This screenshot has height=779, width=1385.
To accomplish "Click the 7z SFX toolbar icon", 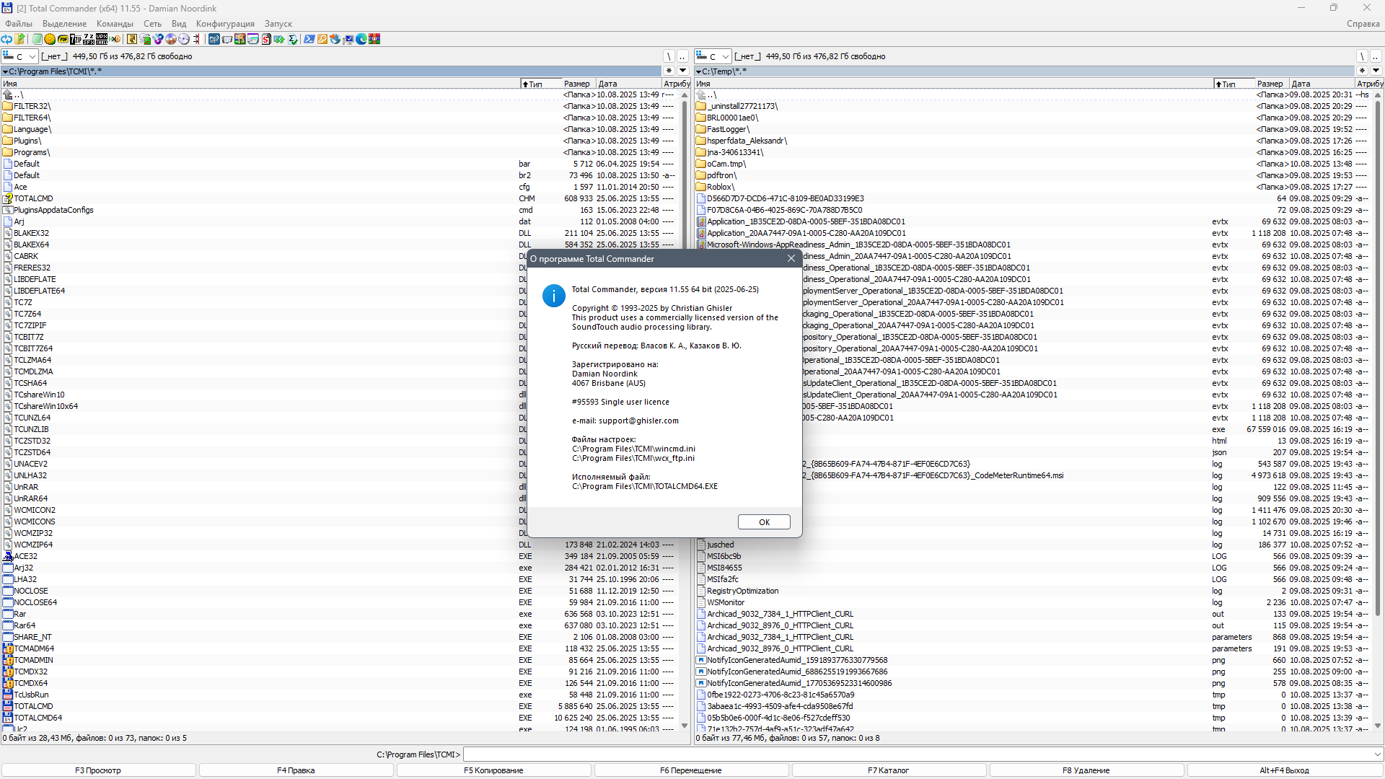I will tap(89, 39).
